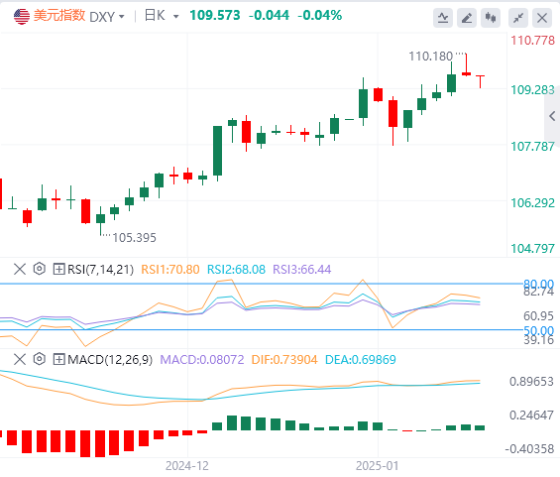Viewport: 560px width, 477px height.
Task: Select the 2024-12 date axis label
Action: 186,466
